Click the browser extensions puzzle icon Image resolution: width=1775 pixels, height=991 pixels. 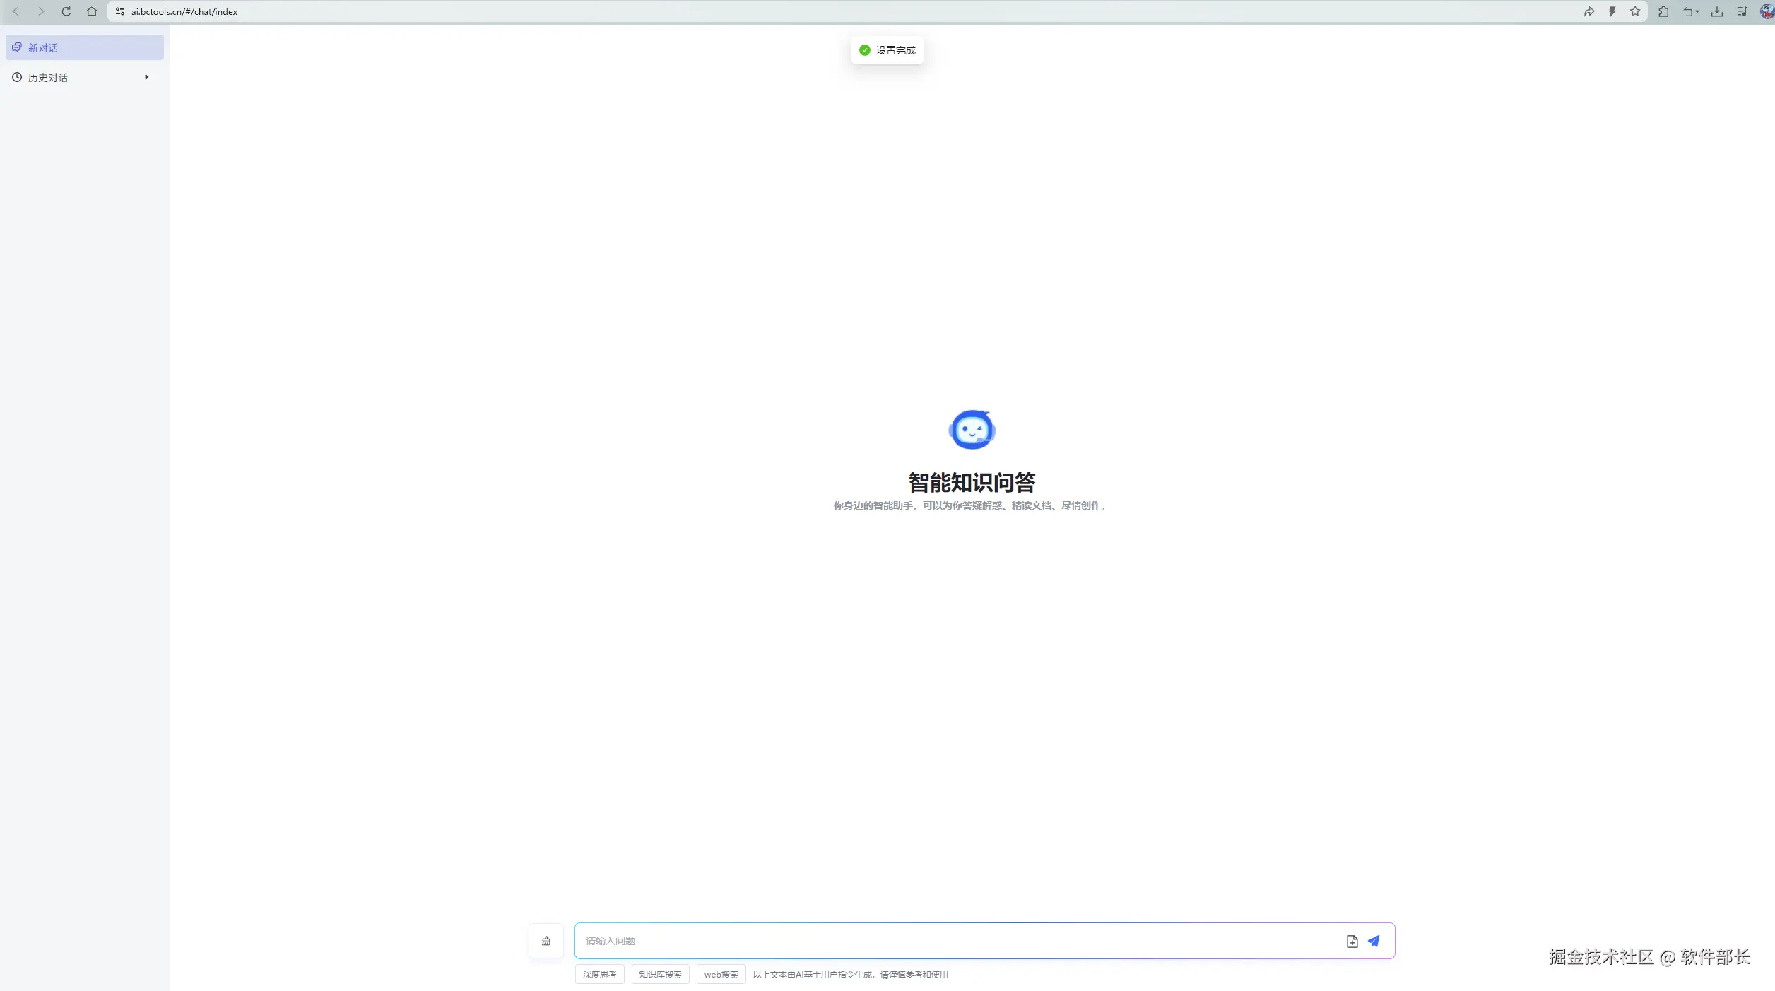click(1663, 11)
